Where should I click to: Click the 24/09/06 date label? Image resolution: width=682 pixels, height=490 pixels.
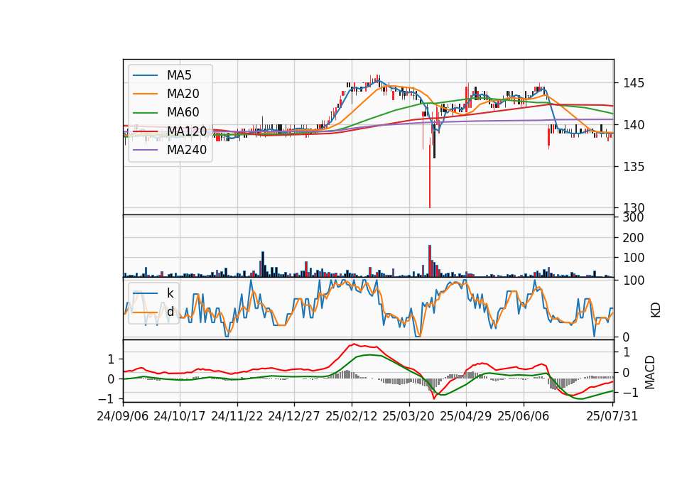(x=123, y=416)
